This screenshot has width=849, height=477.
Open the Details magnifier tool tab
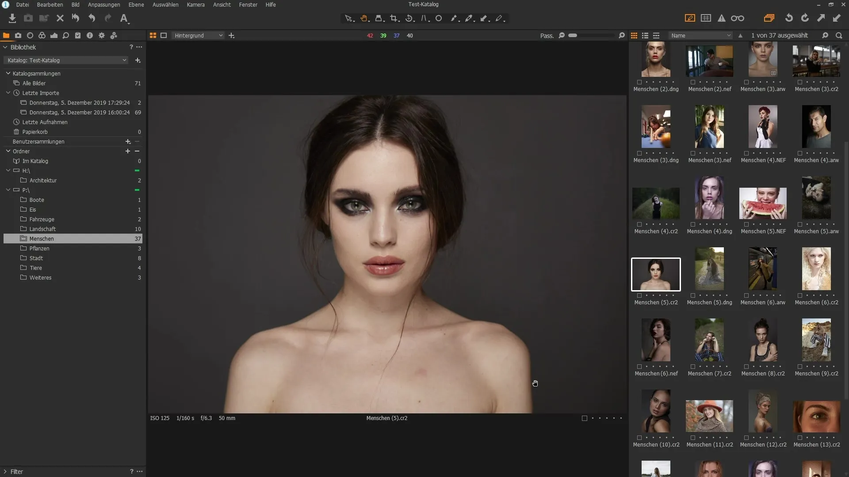click(66, 35)
